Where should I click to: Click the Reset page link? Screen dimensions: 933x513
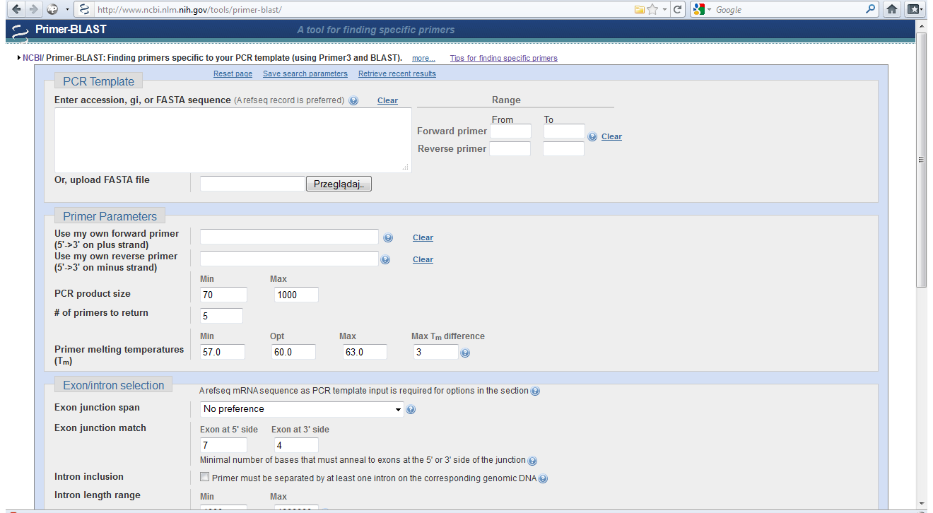pos(233,73)
